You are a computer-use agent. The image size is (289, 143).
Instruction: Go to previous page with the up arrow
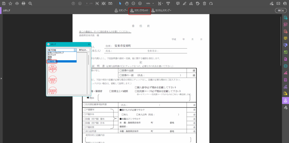pyautogui.click(x=73, y=3)
